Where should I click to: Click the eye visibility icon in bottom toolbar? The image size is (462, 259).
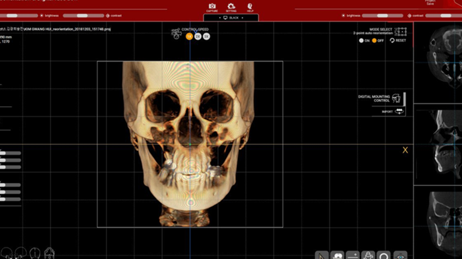pos(400,255)
